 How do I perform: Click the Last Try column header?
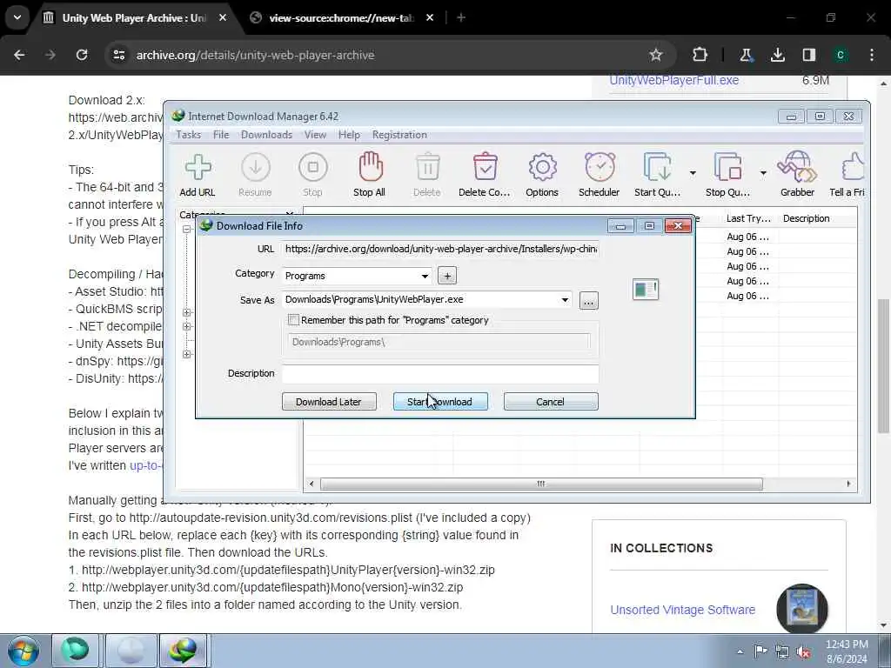749,218
